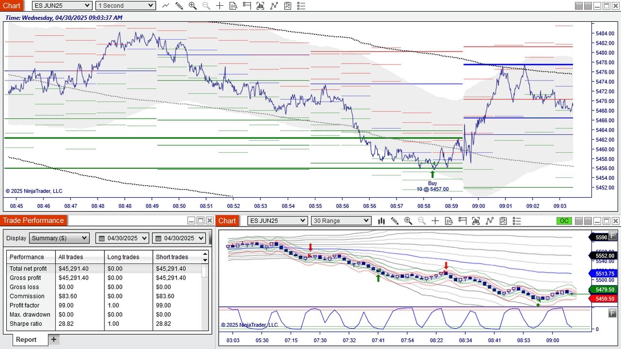Click the All trades column header

(x=80, y=257)
